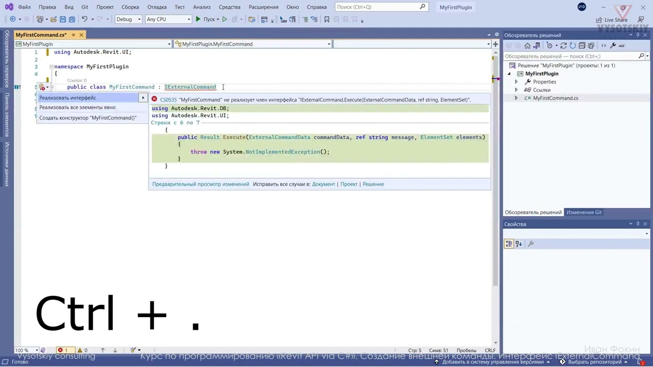This screenshot has width=653, height=367.
Task: Click Collapse All icon in Solution Explorer
Action: click(582, 45)
